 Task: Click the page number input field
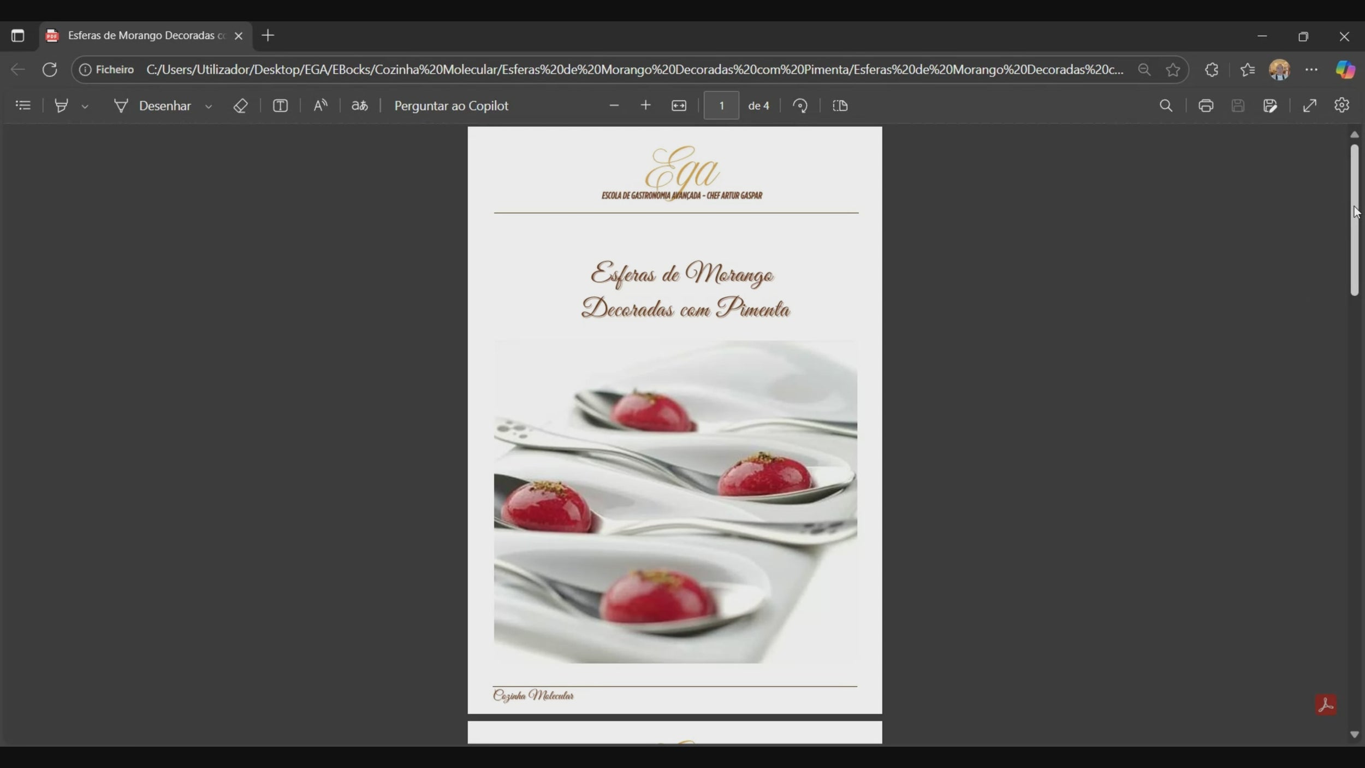pyautogui.click(x=721, y=105)
